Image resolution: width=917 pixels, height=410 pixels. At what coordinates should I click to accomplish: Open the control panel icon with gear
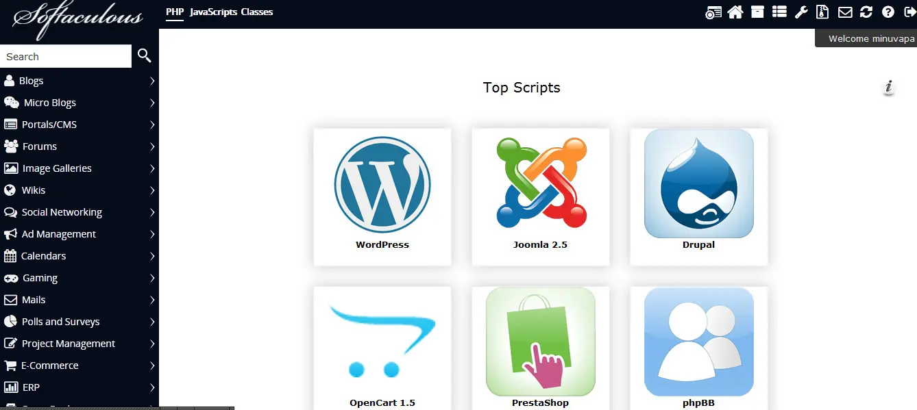coord(713,12)
